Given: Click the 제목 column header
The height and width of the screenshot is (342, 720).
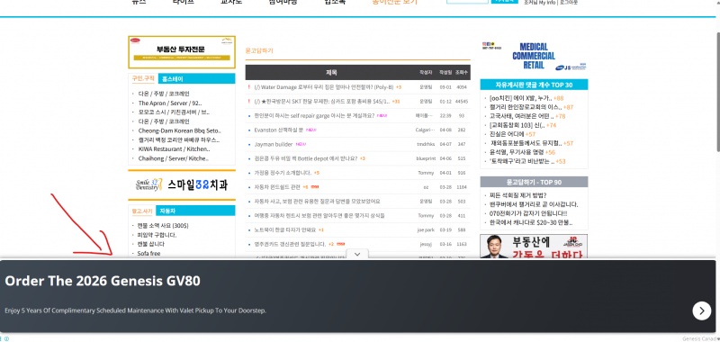Looking at the screenshot, I should click(x=331, y=73).
